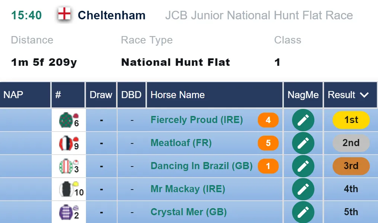This screenshot has height=223, width=378.
Task: Open Meatloaf (FR) horse link
Action: 181,143
